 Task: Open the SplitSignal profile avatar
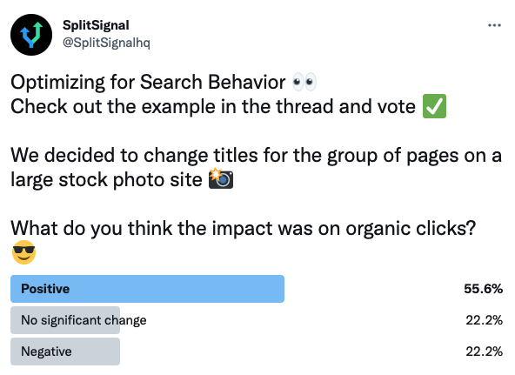[31, 35]
